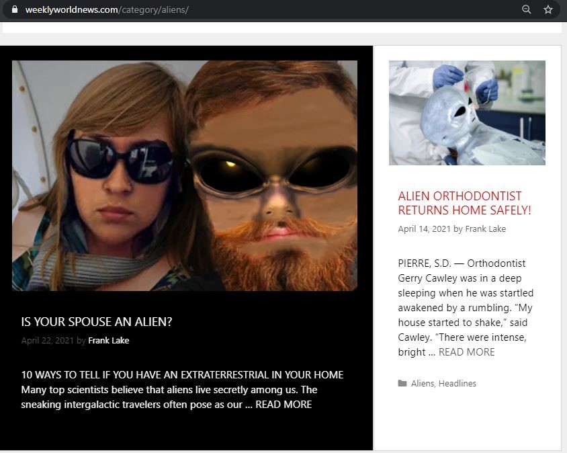Click READ MORE on the orthodontist article
Screen dimensions: 567x453
[x=466, y=352]
